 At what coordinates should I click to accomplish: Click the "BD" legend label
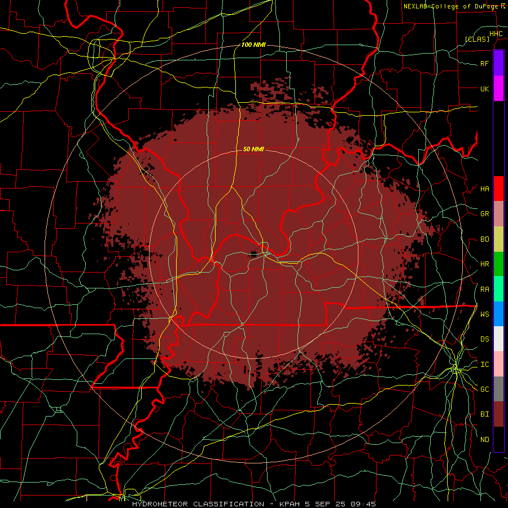pos(484,239)
